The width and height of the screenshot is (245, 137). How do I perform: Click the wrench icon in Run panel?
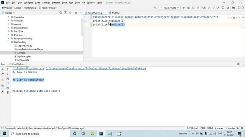click(3, 74)
